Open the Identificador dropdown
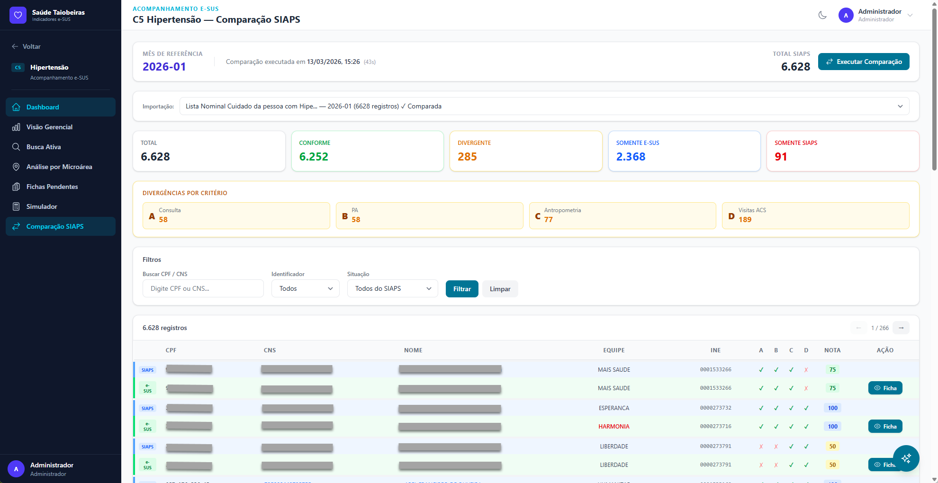 coord(305,288)
